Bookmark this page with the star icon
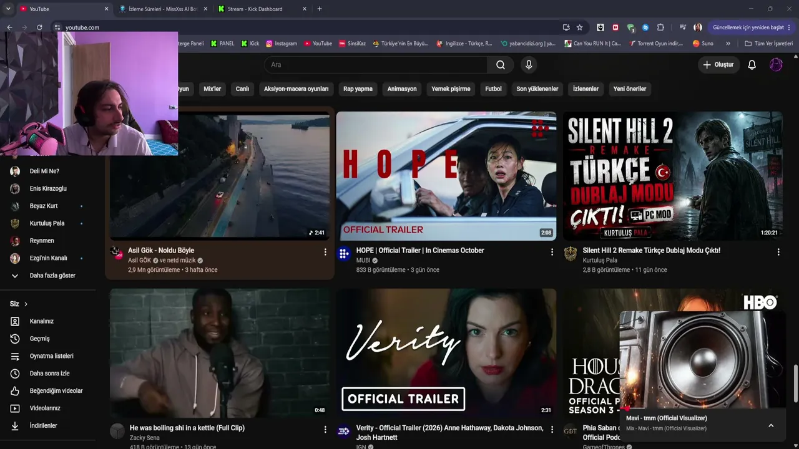 [x=579, y=27]
